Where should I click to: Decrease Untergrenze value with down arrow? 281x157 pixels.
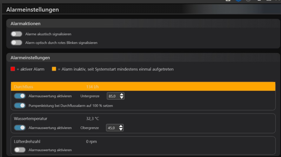click(121, 98)
